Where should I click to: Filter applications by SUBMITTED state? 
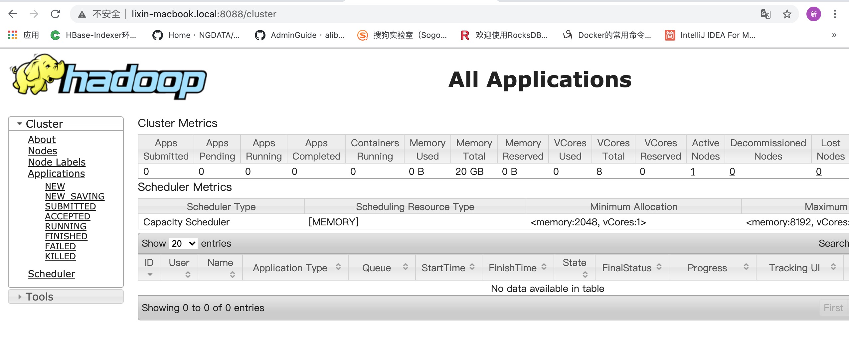pyautogui.click(x=71, y=206)
